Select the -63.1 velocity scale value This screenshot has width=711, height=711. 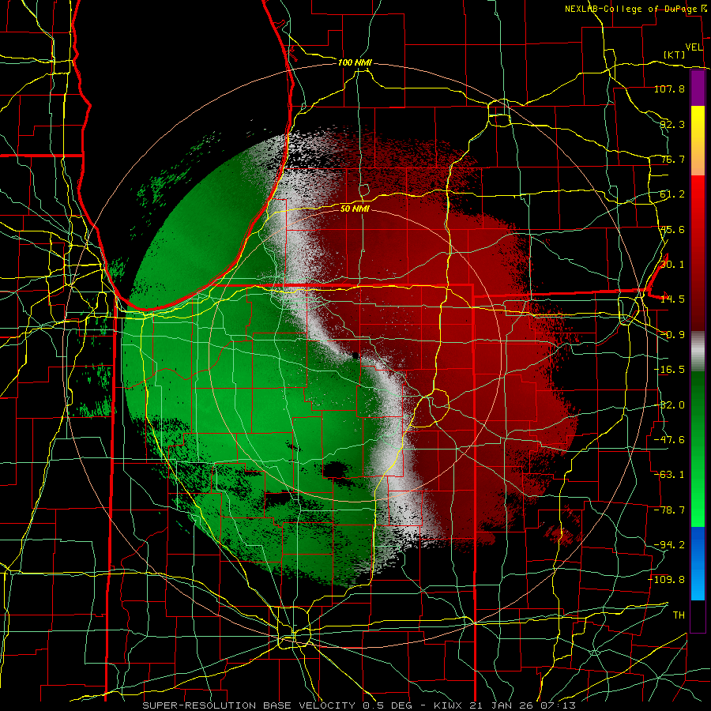(x=669, y=475)
